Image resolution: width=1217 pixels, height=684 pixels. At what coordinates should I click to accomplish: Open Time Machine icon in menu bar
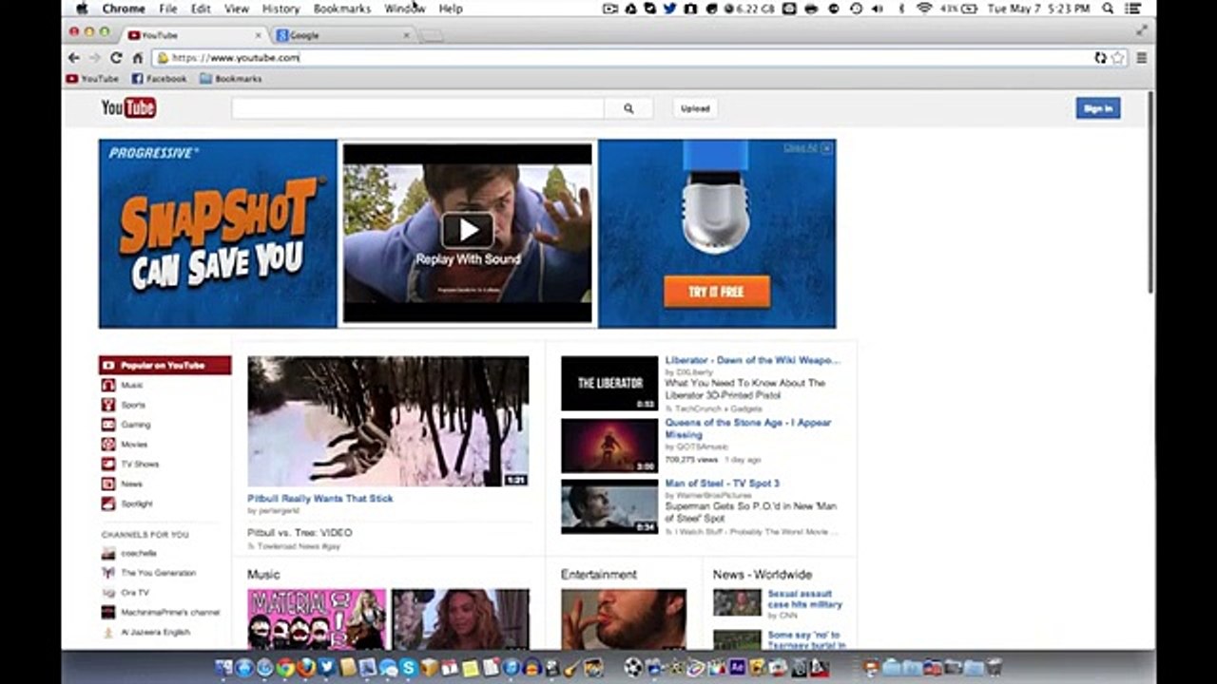(x=856, y=9)
